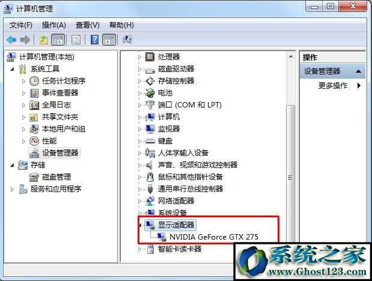Toggle the Show/Hide Action Pane toolbar button
Screen dimensions: 372x281
(x=109, y=40)
